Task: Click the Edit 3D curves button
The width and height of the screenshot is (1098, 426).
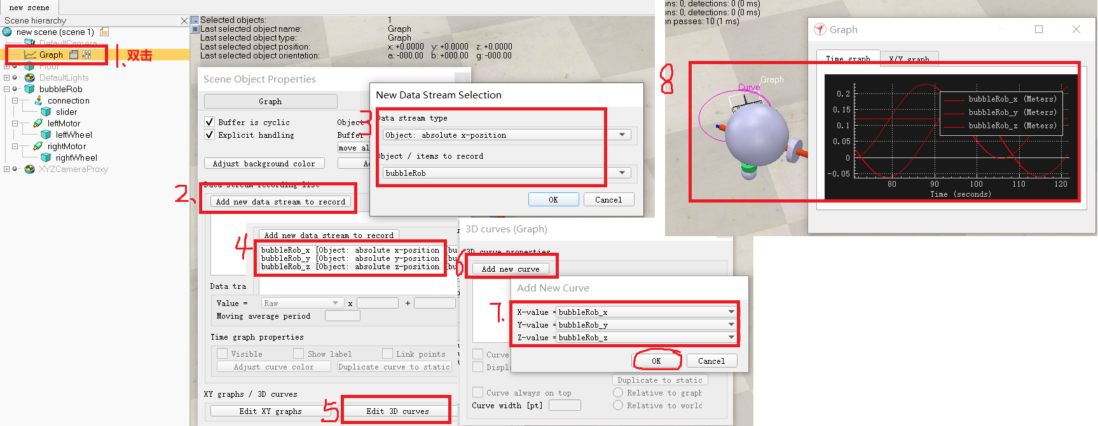Action: [x=397, y=411]
